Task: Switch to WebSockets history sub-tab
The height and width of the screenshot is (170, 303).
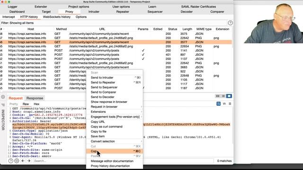Action: click(57, 17)
